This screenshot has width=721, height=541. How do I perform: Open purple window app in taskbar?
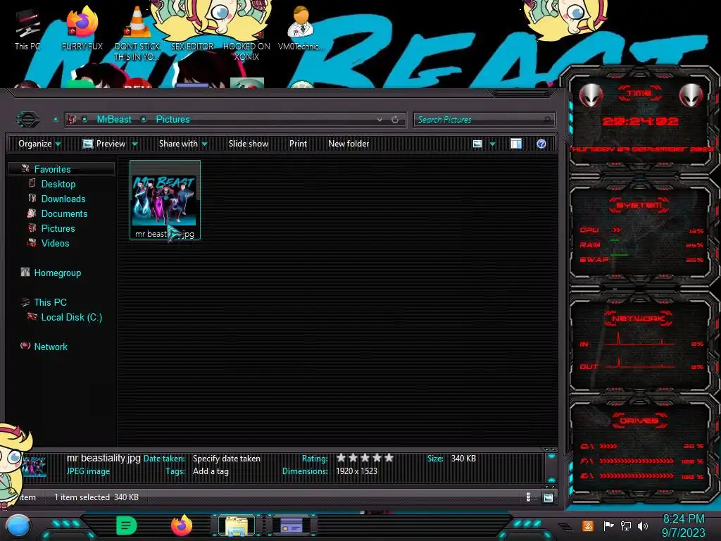coord(291,526)
